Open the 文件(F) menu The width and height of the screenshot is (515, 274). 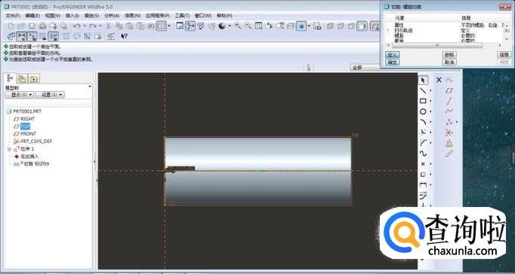[13, 15]
